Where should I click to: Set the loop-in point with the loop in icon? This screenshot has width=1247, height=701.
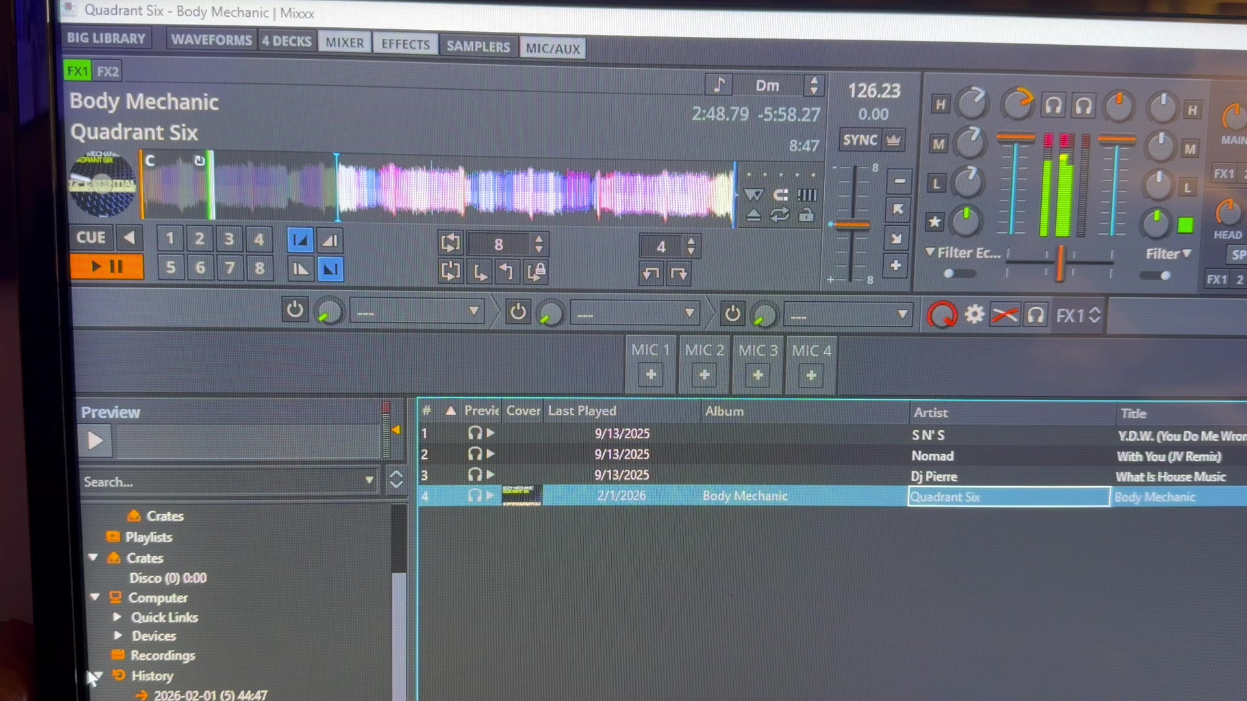(x=480, y=271)
